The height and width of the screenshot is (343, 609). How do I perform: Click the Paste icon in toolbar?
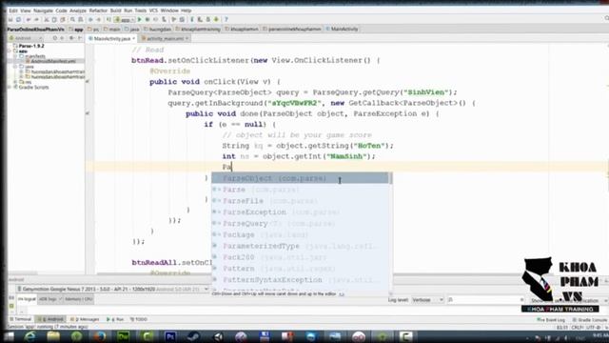(x=63, y=19)
